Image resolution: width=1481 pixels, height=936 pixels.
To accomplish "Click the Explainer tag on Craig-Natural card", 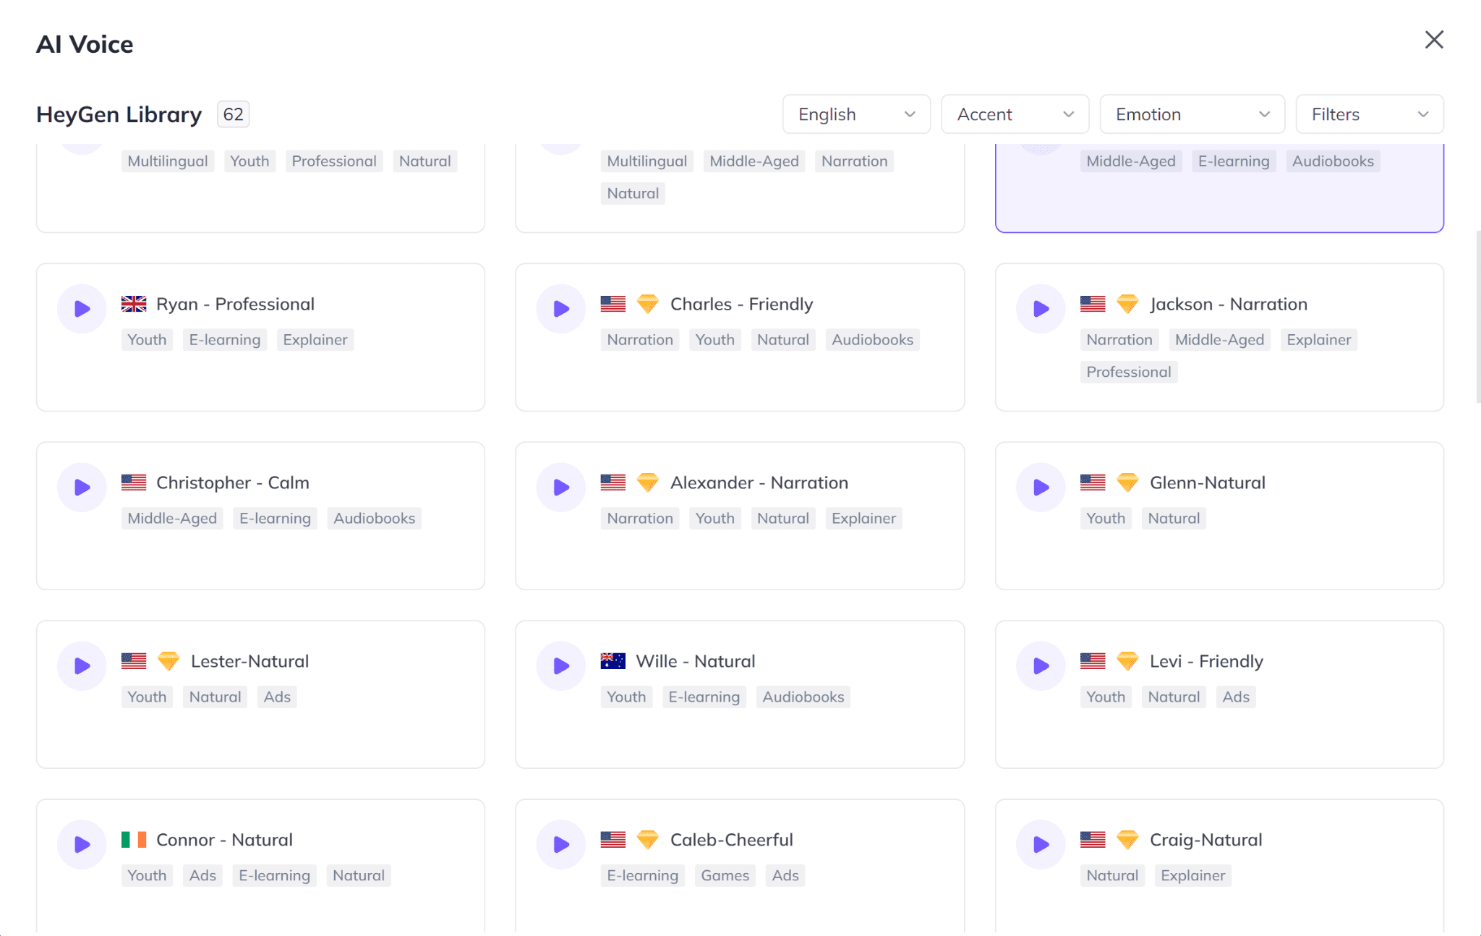I will click(1192, 876).
